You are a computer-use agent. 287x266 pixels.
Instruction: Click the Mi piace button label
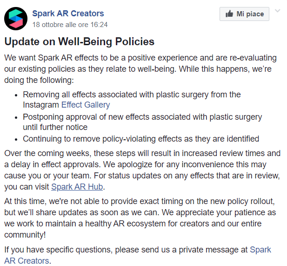[250, 14]
